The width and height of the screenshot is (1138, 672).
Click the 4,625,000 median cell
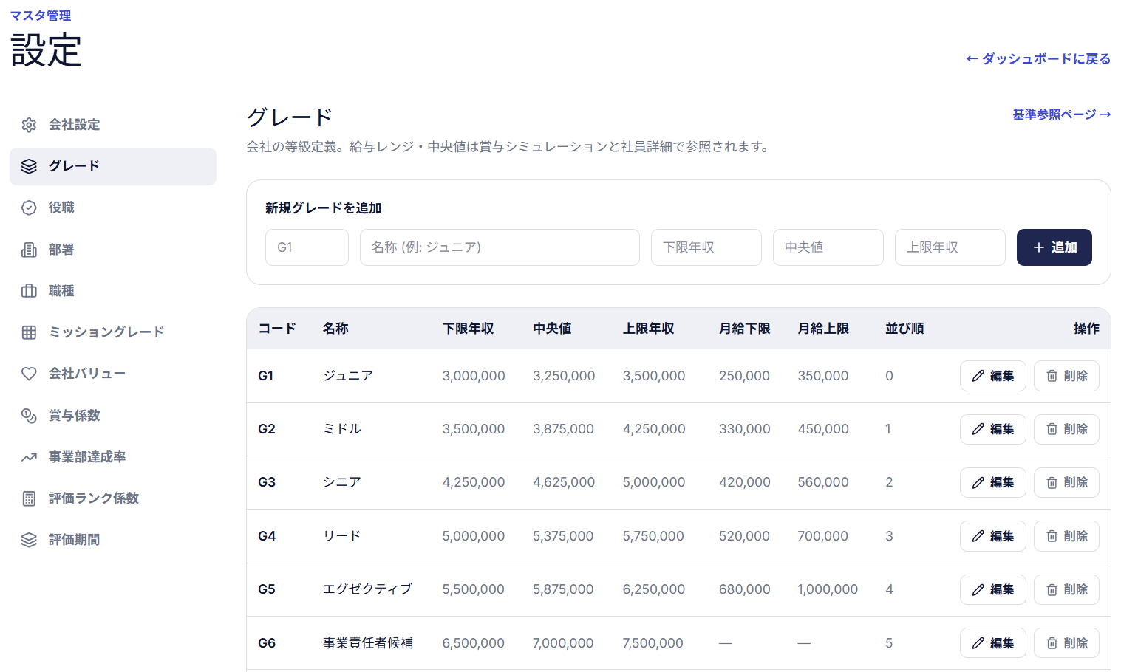pyautogui.click(x=564, y=482)
